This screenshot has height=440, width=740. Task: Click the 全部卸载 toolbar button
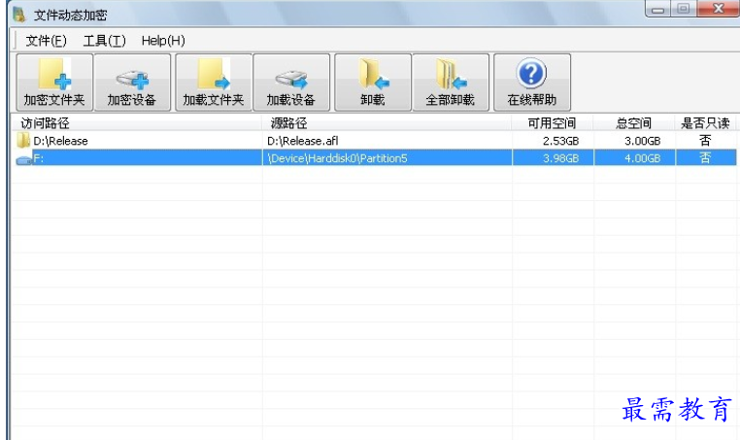point(451,83)
